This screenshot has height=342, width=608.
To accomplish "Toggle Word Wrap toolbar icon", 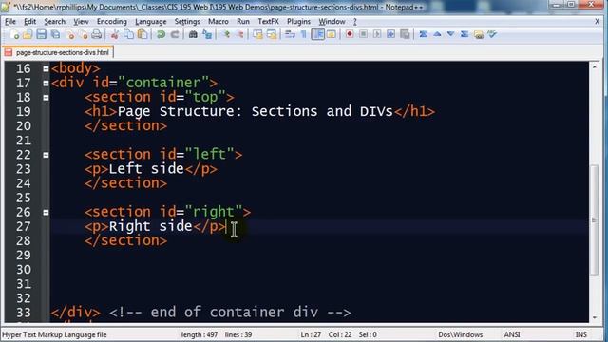I will click(x=290, y=35).
